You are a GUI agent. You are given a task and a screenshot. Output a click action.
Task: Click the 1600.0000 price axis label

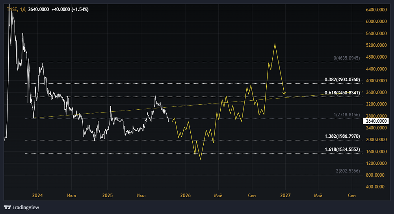[x=376, y=151]
